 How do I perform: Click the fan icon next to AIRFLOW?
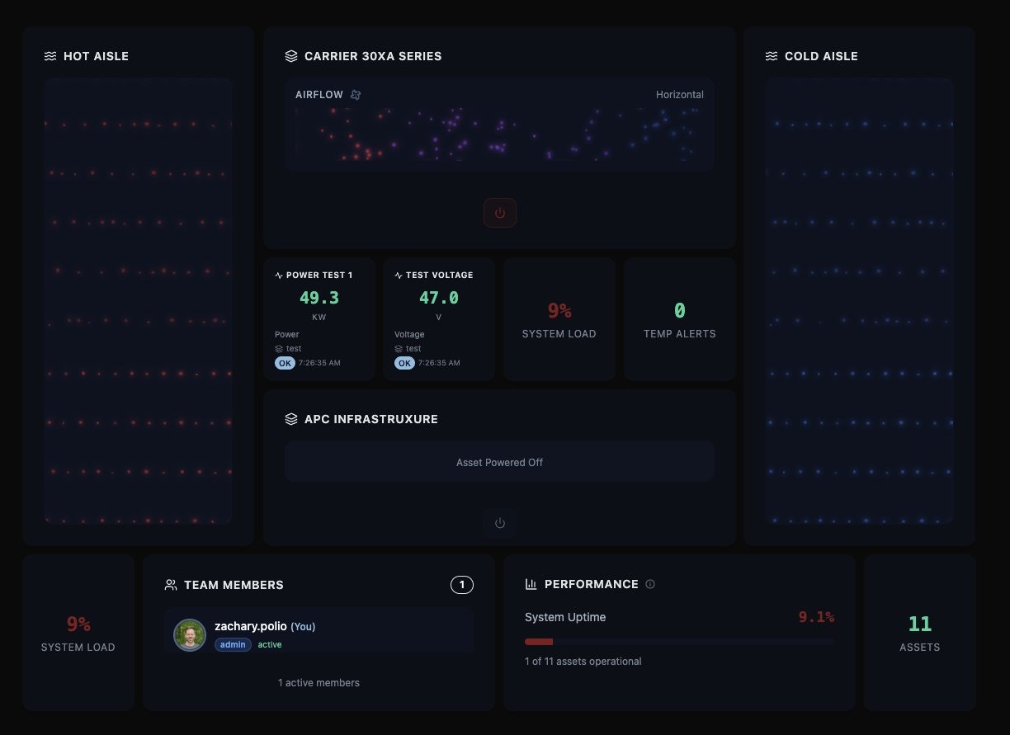355,94
